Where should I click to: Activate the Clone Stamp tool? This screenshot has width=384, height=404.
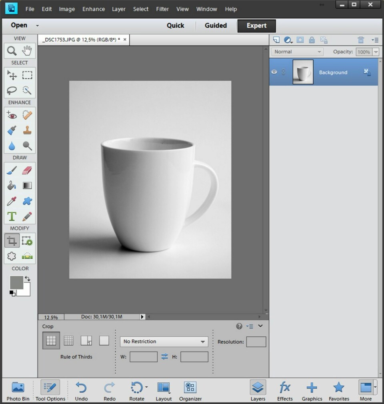click(x=27, y=130)
